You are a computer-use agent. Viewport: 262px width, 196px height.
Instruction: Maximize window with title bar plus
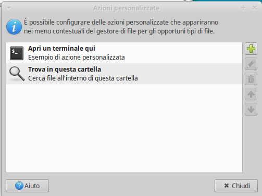pos(243,8)
